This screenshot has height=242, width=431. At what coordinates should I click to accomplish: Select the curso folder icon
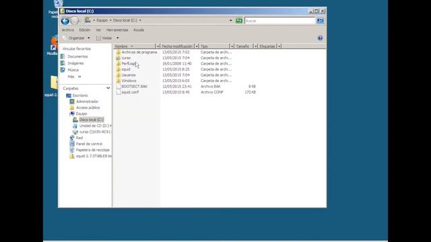click(119, 58)
